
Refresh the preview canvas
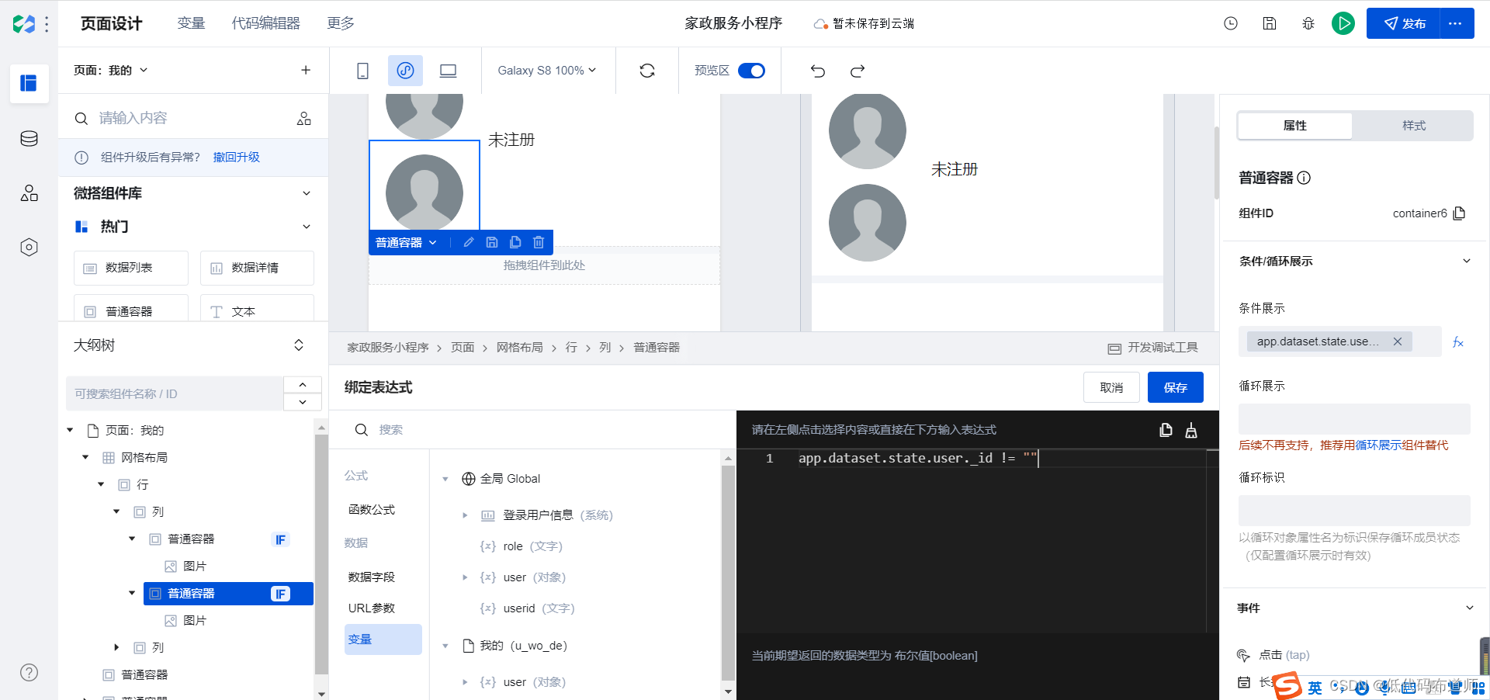pos(647,71)
